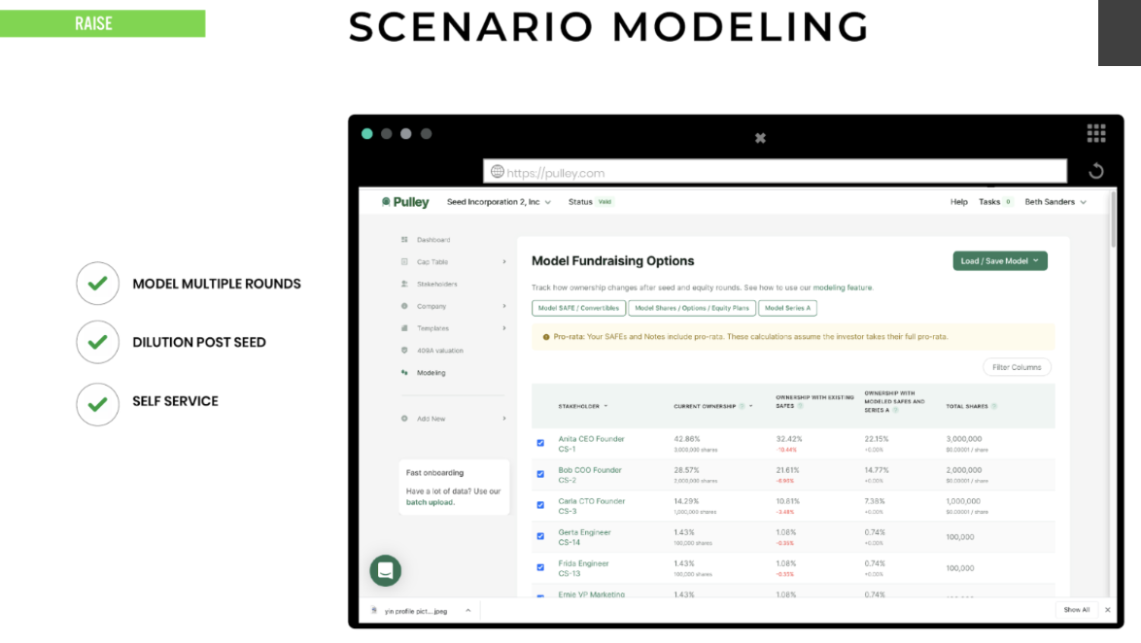The image size is (1141, 643).
Task: Click the Pulley logo
Action: [405, 202]
